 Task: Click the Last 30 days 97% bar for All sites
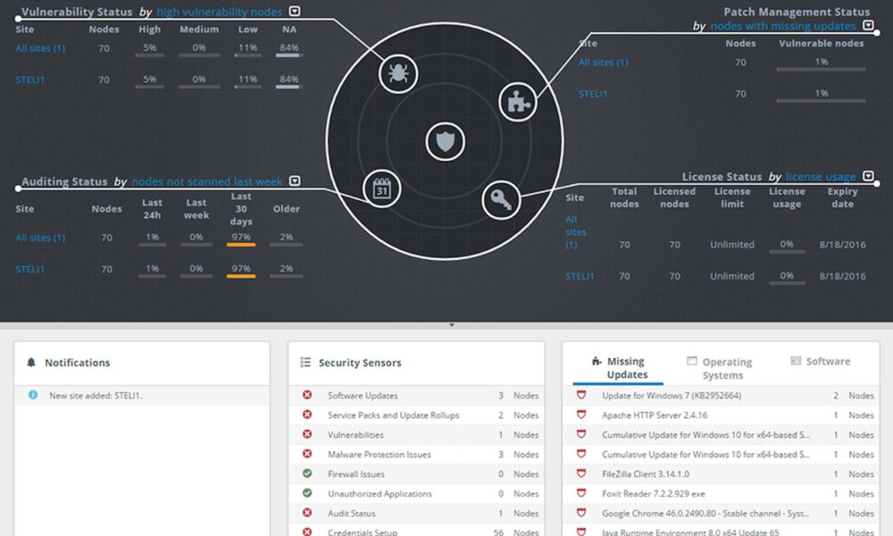click(x=241, y=239)
